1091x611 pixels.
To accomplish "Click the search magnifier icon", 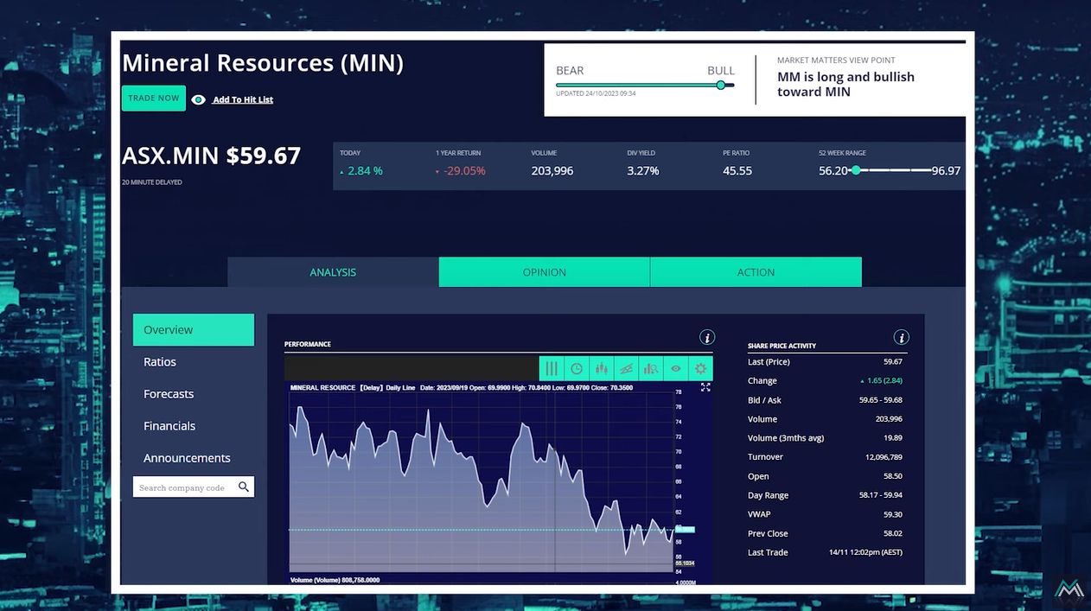I will pyautogui.click(x=244, y=487).
